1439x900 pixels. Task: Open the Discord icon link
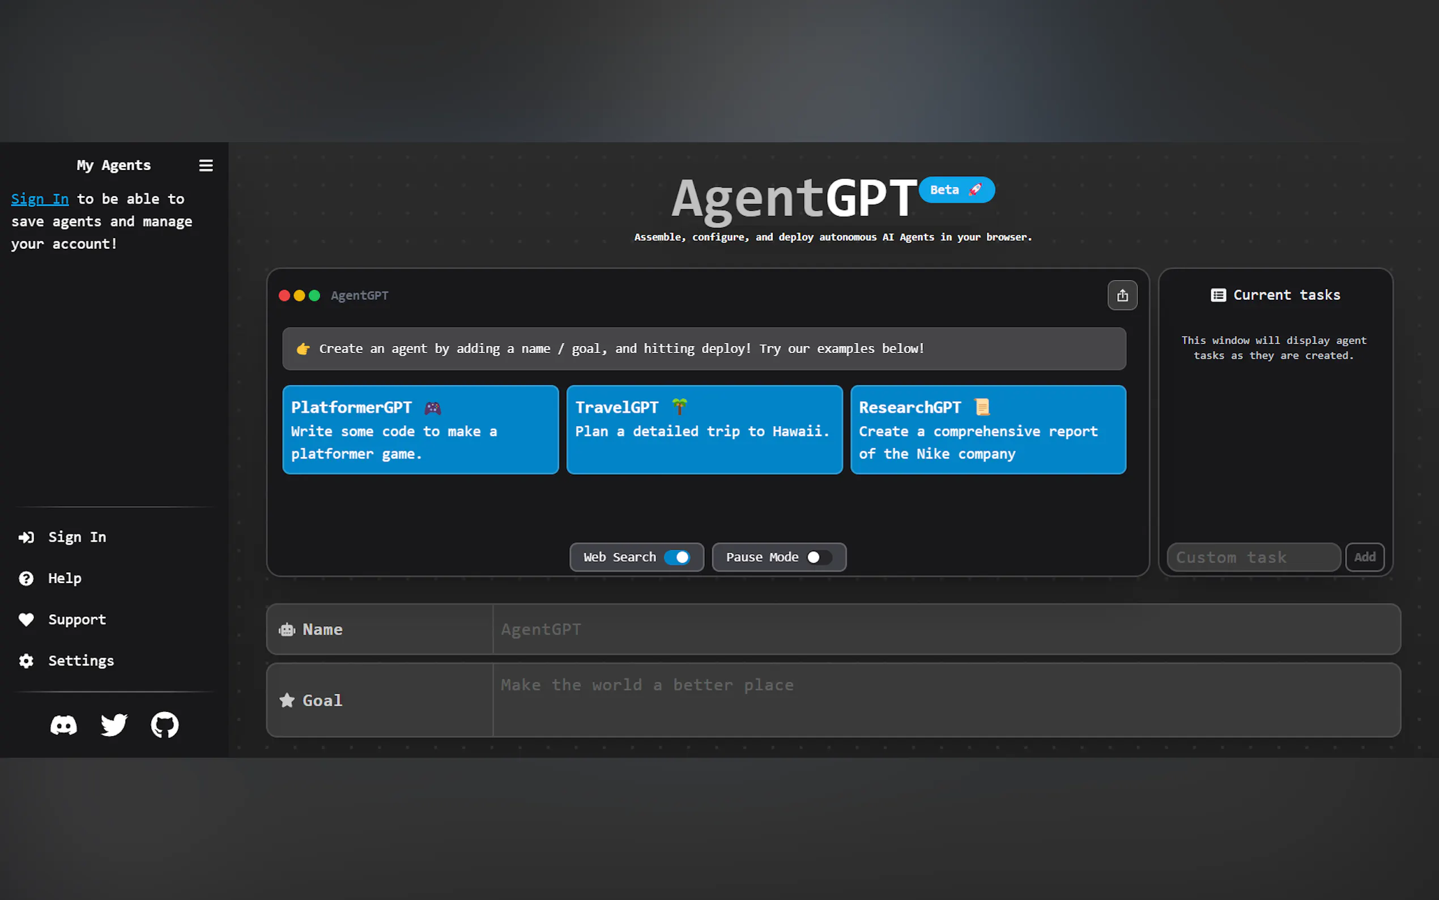(x=63, y=725)
